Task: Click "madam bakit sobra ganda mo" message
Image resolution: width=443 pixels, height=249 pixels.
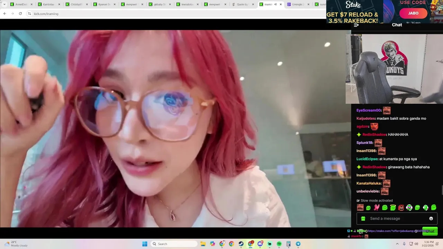Action: pyautogui.click(x=401, y=119)
